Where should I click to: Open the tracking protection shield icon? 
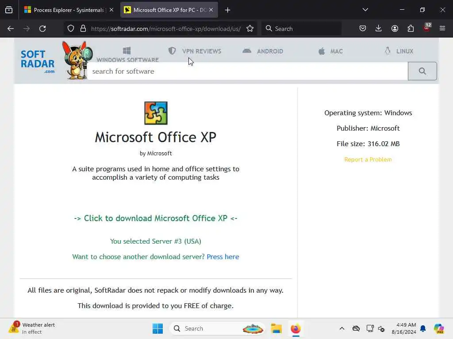click(x=71, y=29)
